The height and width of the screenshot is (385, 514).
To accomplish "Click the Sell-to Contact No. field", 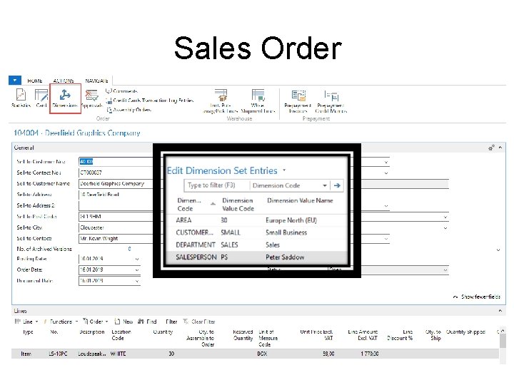I will click(116, 173).
